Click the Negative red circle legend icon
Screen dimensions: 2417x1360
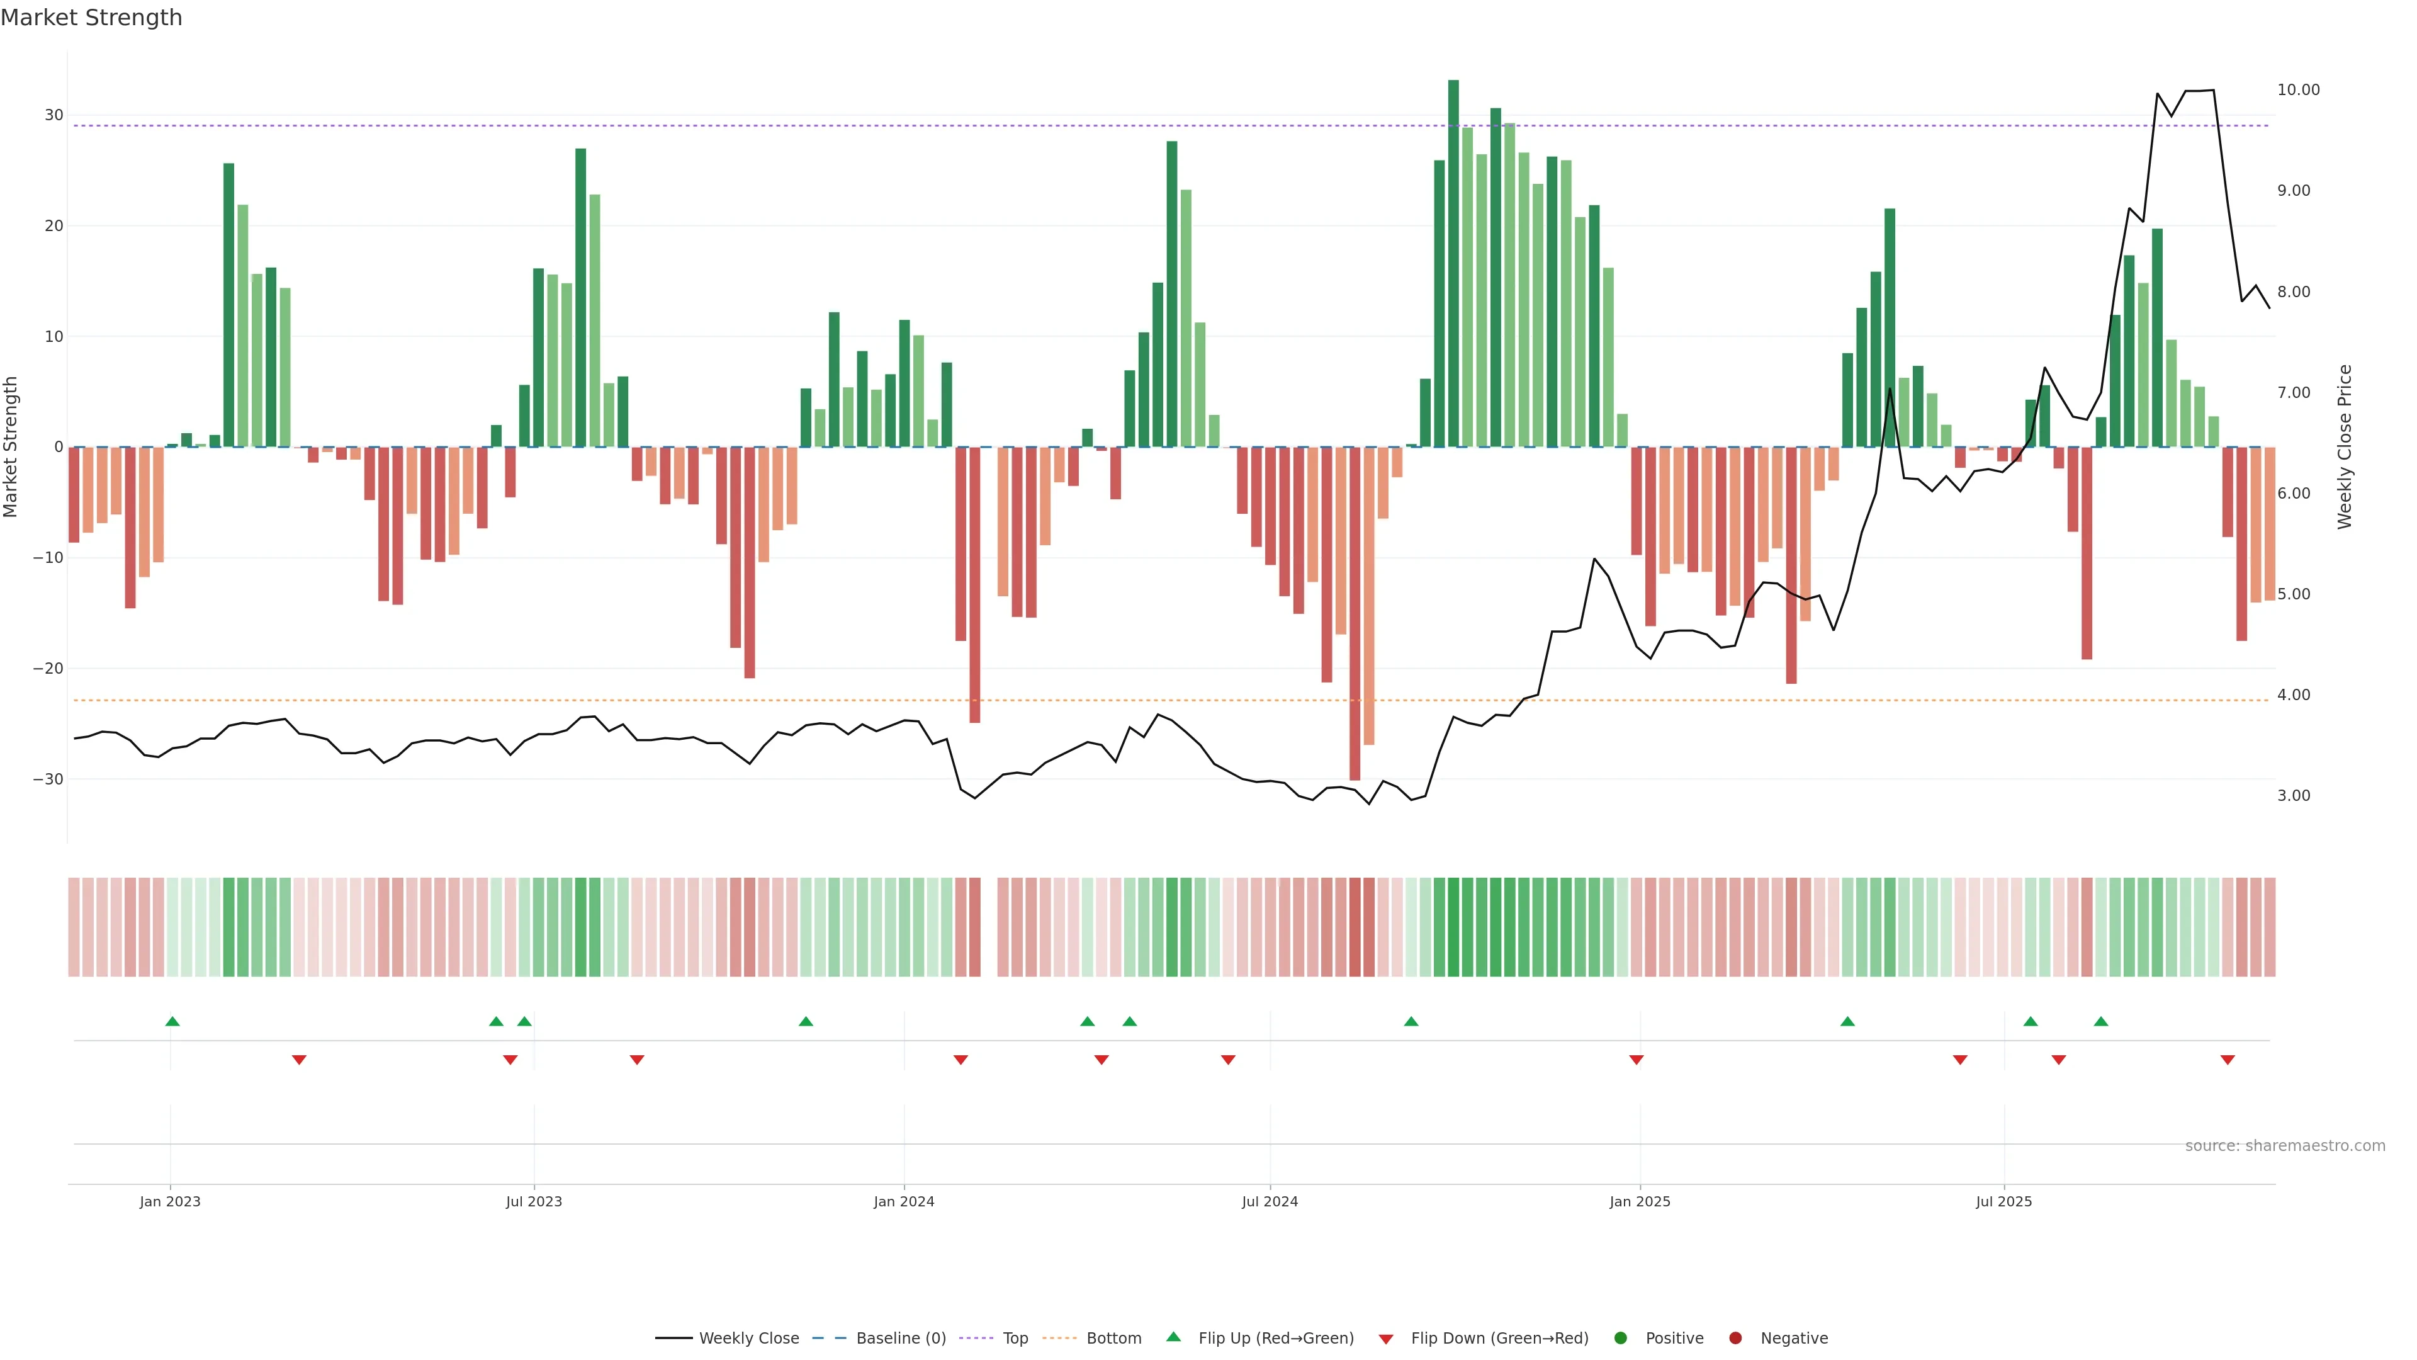(x=1735, y=1339)
